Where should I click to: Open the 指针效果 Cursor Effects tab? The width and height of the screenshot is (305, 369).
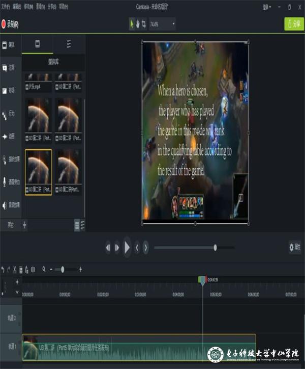[x=11, y=160]
